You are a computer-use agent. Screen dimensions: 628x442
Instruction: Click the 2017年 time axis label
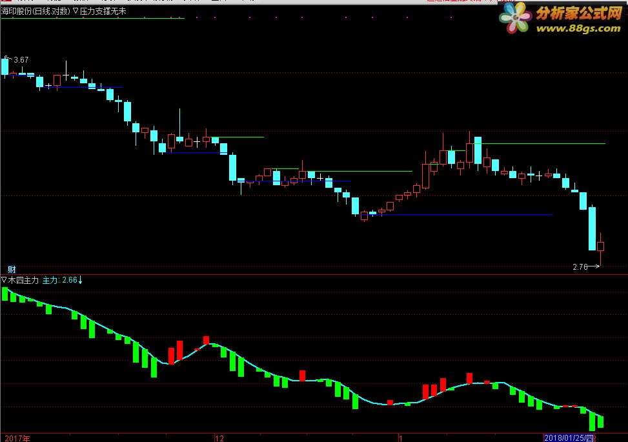(17, 438)
